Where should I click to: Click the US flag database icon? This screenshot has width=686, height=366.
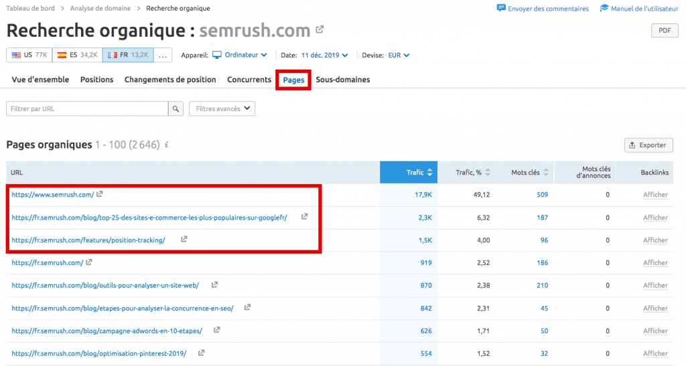[17, 55]
